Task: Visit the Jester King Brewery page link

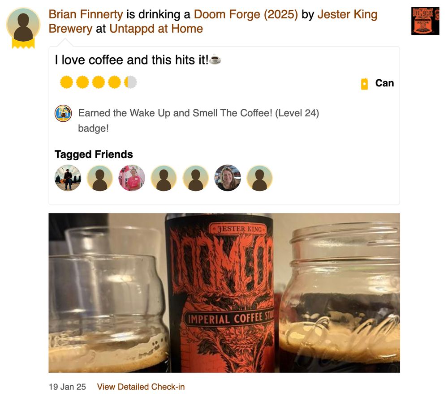Action: [x=213, y=21]
